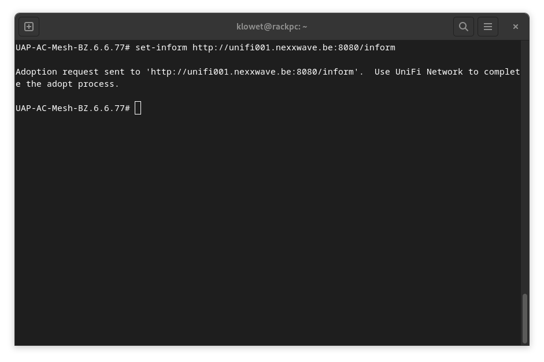Open a new terminal tab
This screenshot has width=544, height=362.
29,27
